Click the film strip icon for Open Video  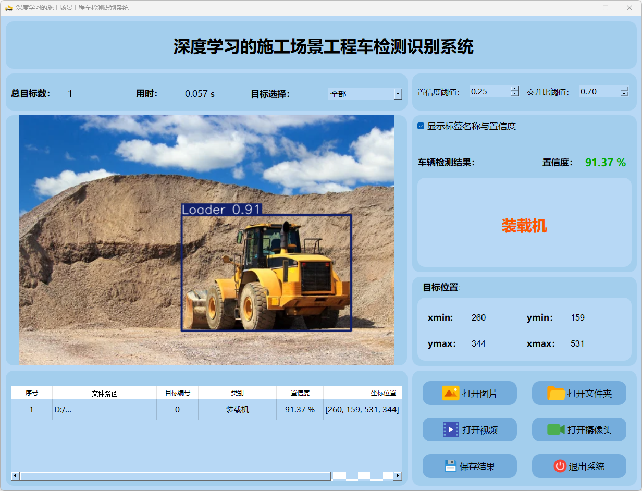coord(450,429)
